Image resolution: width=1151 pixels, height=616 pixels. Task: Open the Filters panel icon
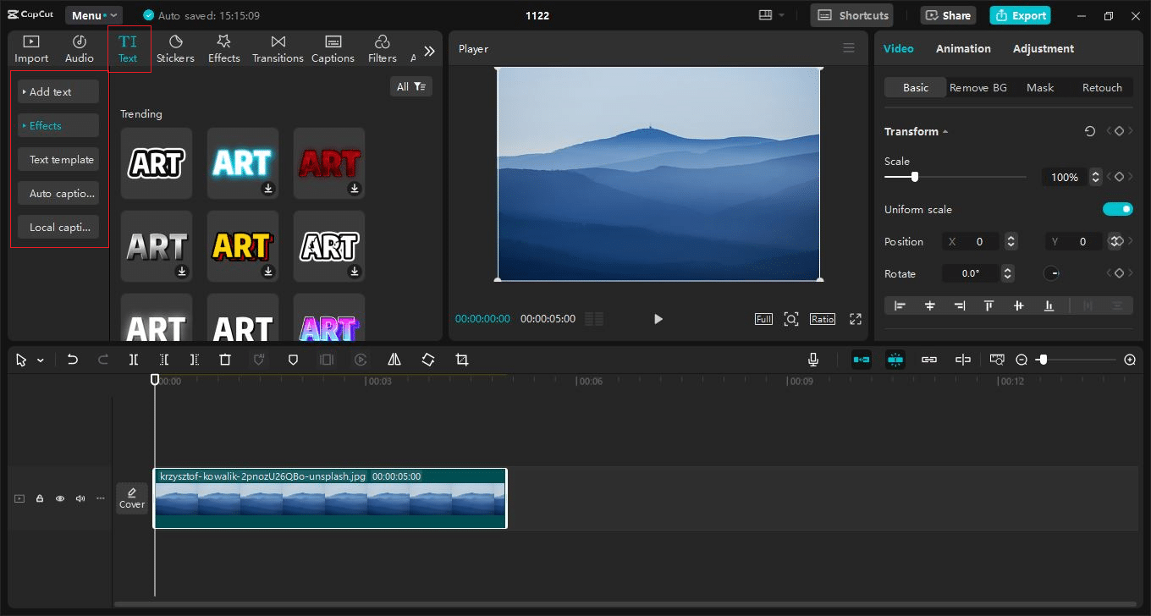382,48
